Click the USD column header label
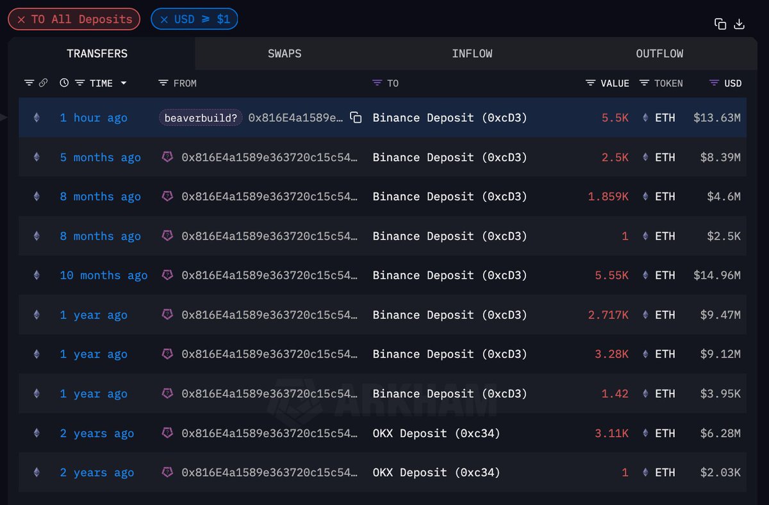 point(733,83)
